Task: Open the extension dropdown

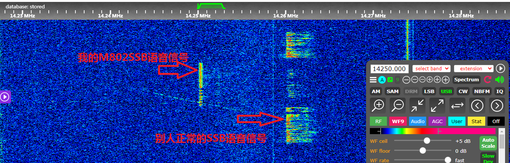Action: [474, 69]
